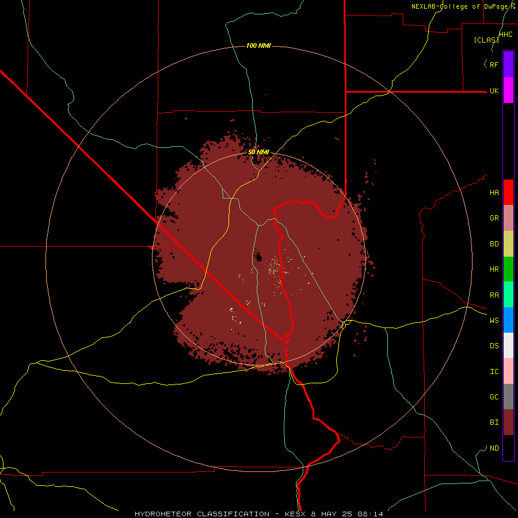Click the "100 NMI" range ring label
Viewport: 518px width, 518px height.
click(258, 45)
